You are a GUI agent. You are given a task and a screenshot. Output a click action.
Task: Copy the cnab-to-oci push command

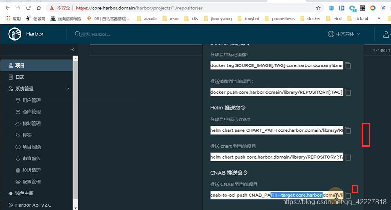[x=348, y=195]
